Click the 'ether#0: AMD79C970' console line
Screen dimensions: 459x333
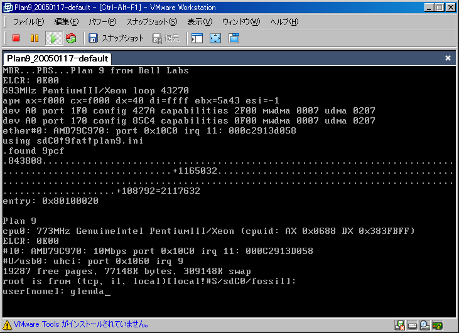point(149,130)
